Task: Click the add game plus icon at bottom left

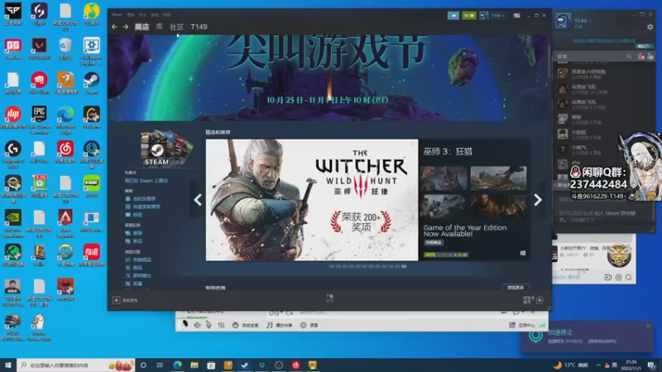Action: [116, 300]
